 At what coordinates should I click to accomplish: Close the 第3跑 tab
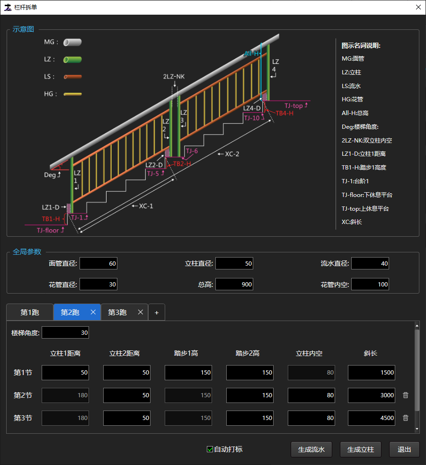coord(140,312)
